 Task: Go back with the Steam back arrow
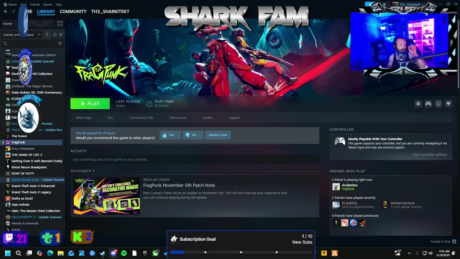click(x=5, y=12)
